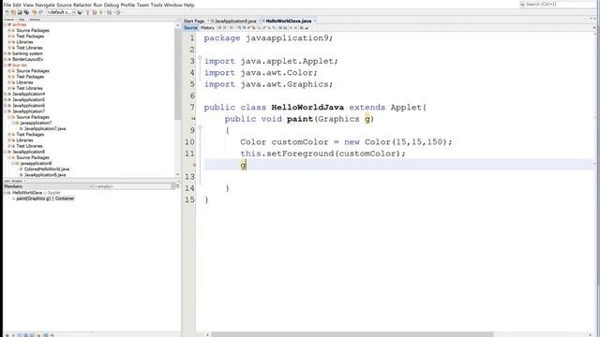Click the Open Project toolbar icon
Image resolution: width=600 pixels, height=337 pixels.
20,12
